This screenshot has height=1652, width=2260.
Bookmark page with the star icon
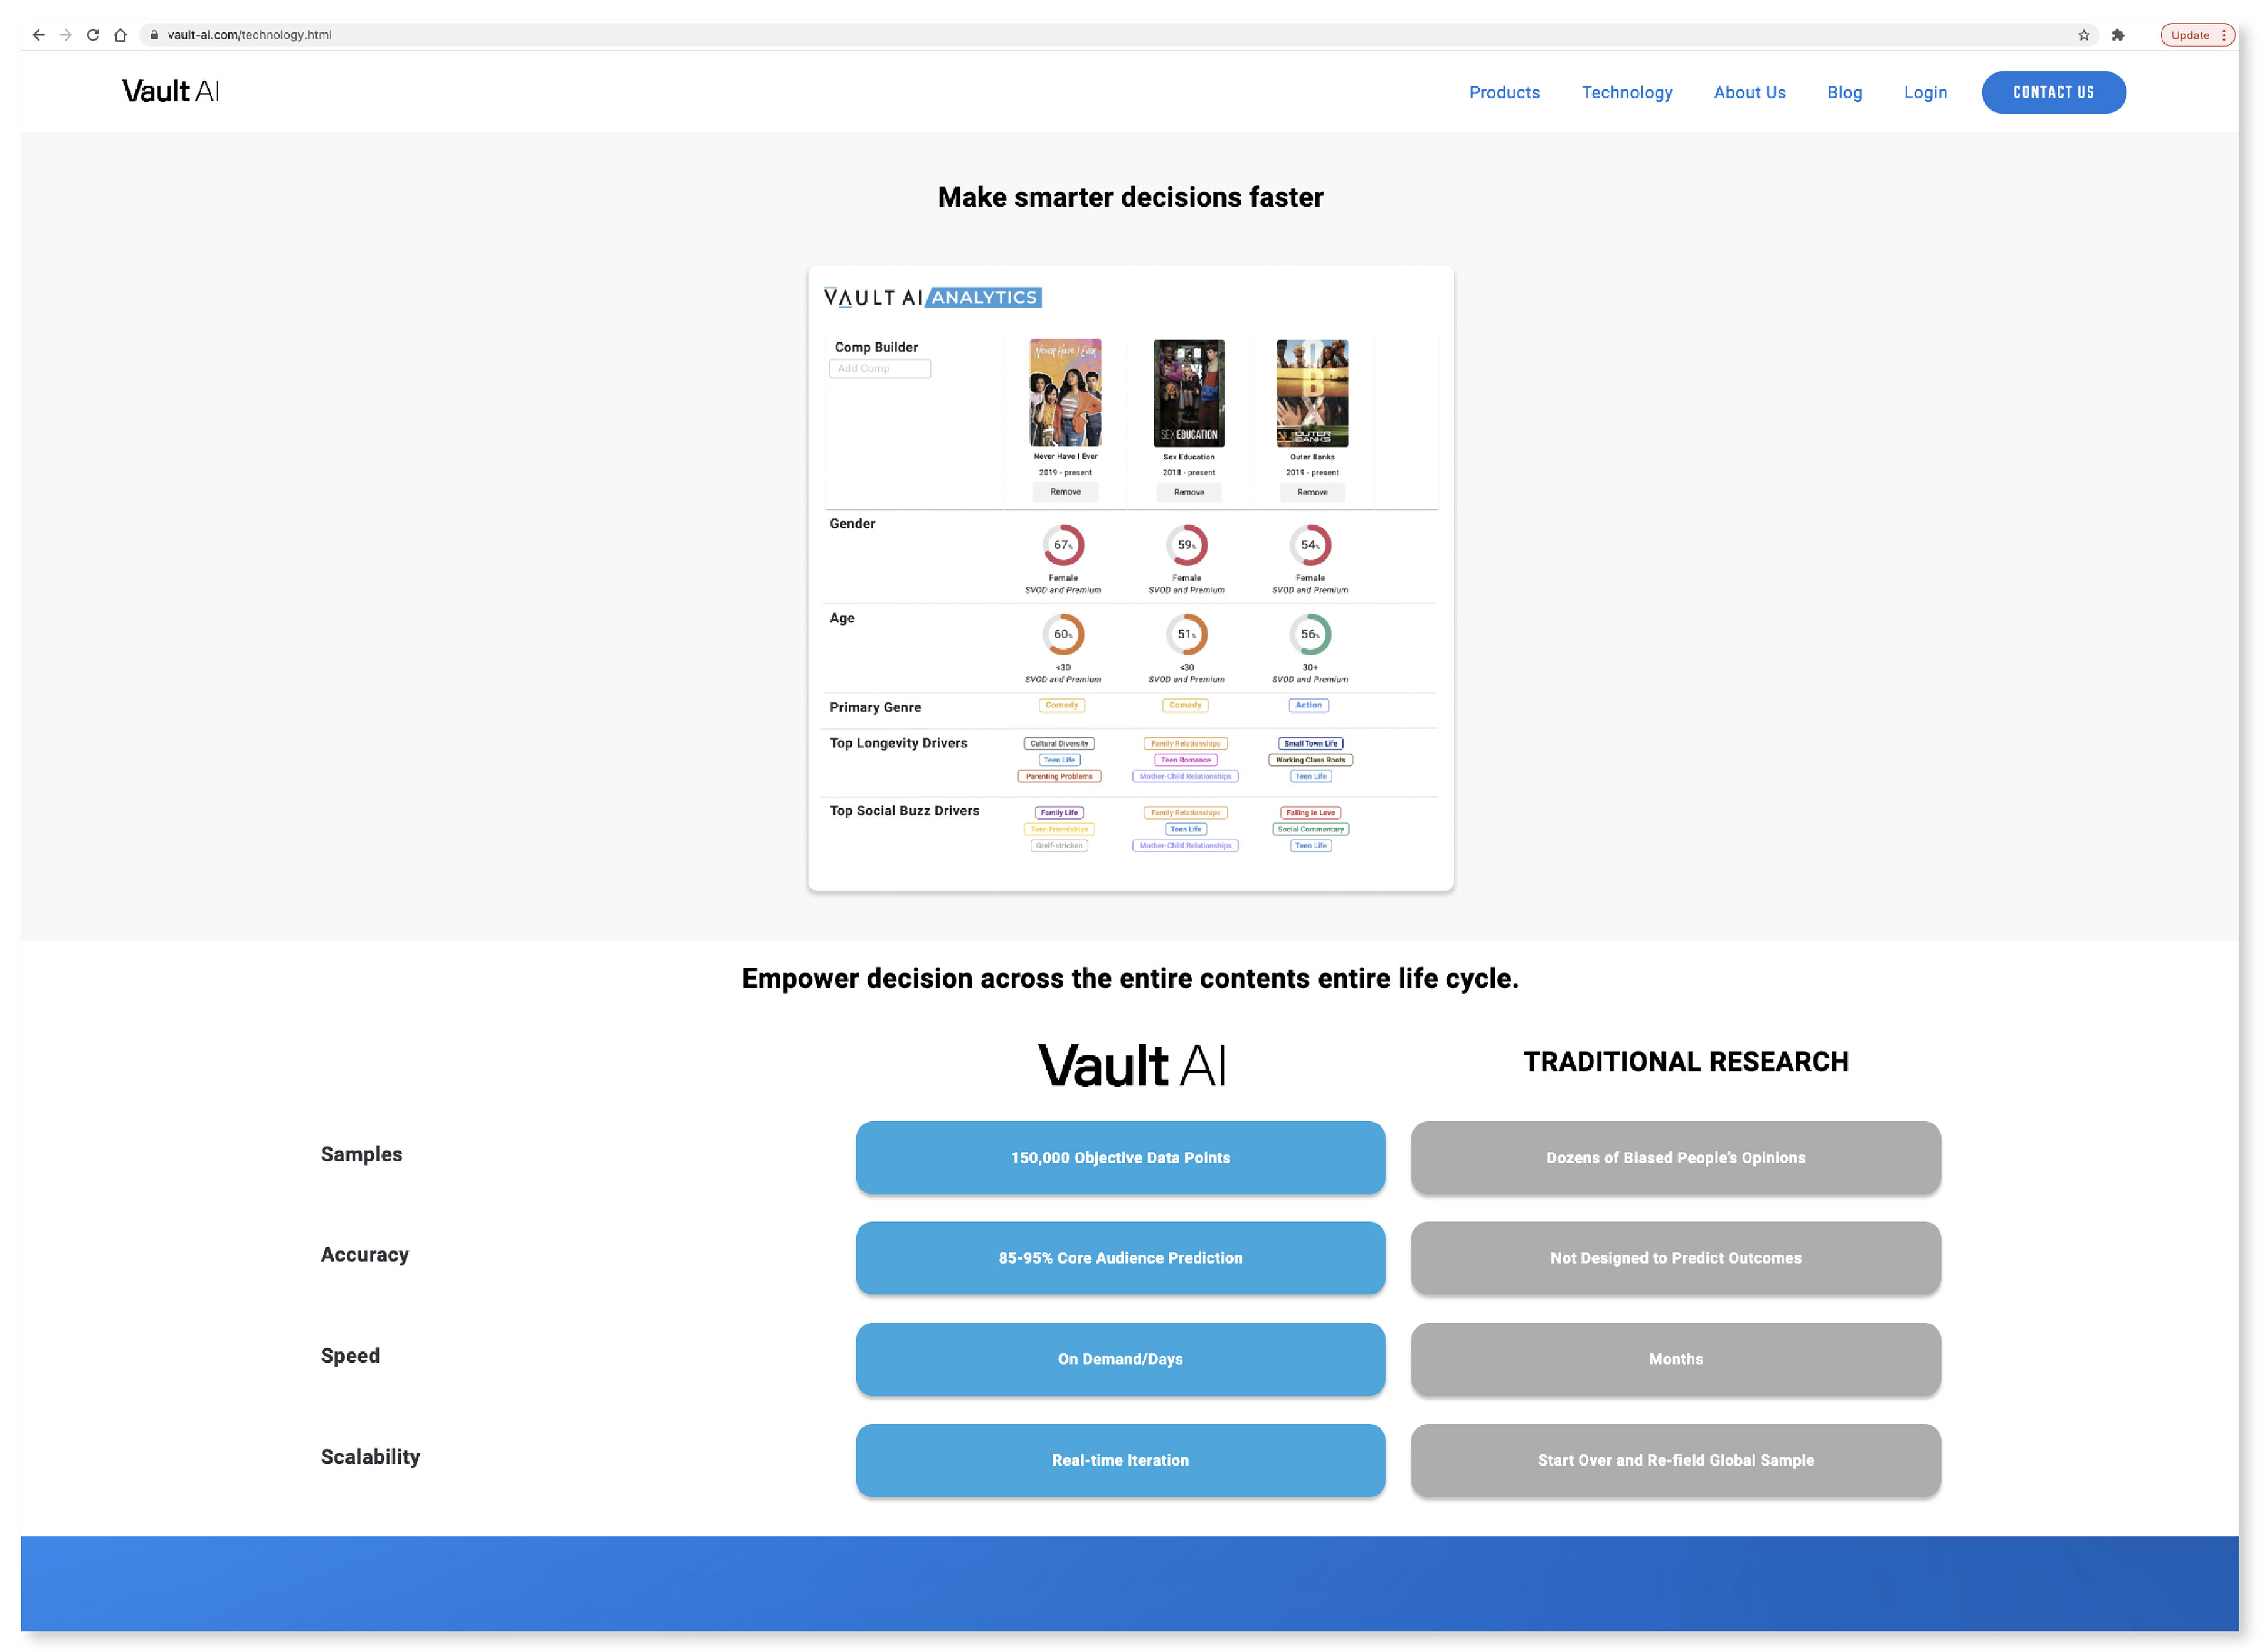(2083, 35)
